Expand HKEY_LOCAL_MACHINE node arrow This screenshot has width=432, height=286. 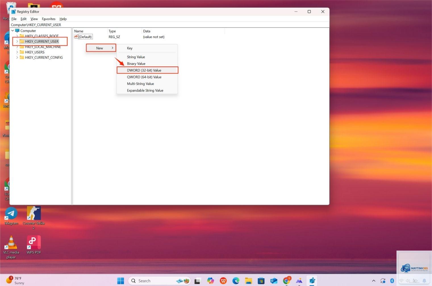point(17,47)
